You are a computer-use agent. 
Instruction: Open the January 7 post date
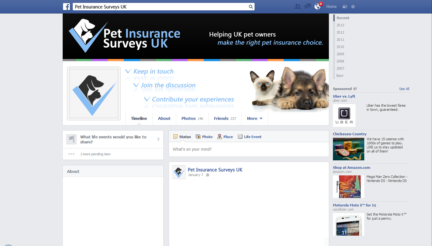click(196, 175)
